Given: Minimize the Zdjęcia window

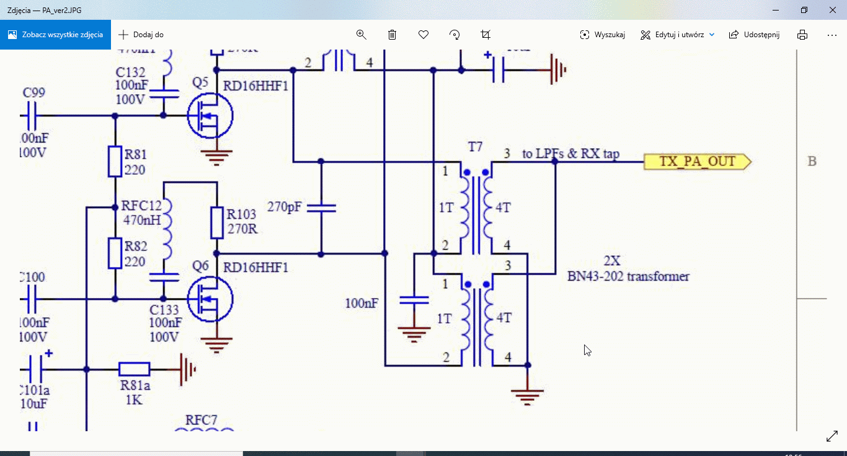Looking at the screenshot, I should coord(775,10).
